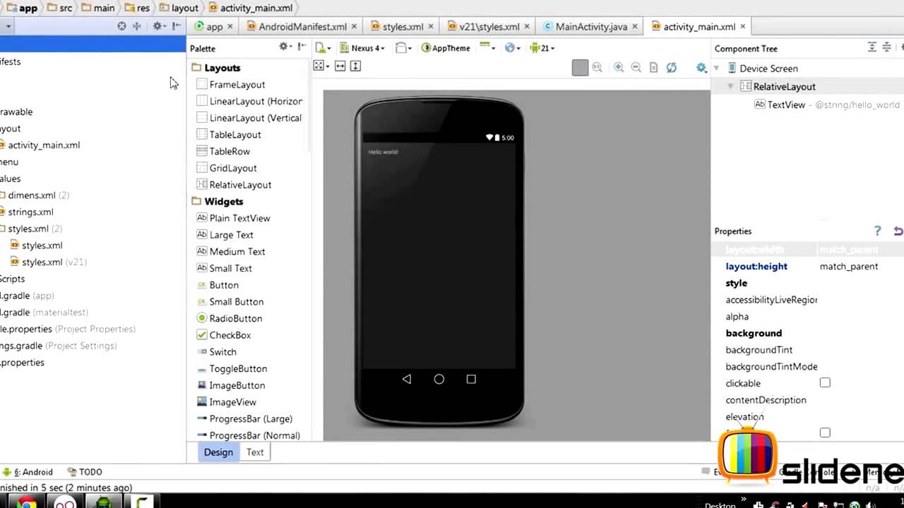Click the layout:height match_parent value field

860,266
